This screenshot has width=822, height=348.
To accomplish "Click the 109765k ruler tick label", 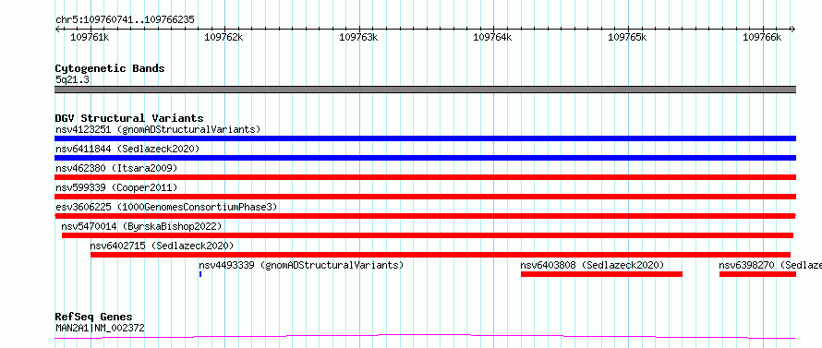I will coord(627,37).
